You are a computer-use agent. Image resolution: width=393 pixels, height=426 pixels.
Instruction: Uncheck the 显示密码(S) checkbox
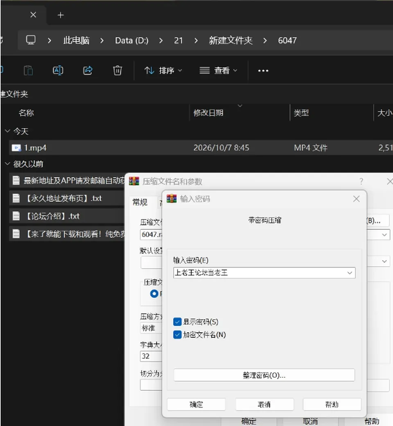(x=177, y=322)
